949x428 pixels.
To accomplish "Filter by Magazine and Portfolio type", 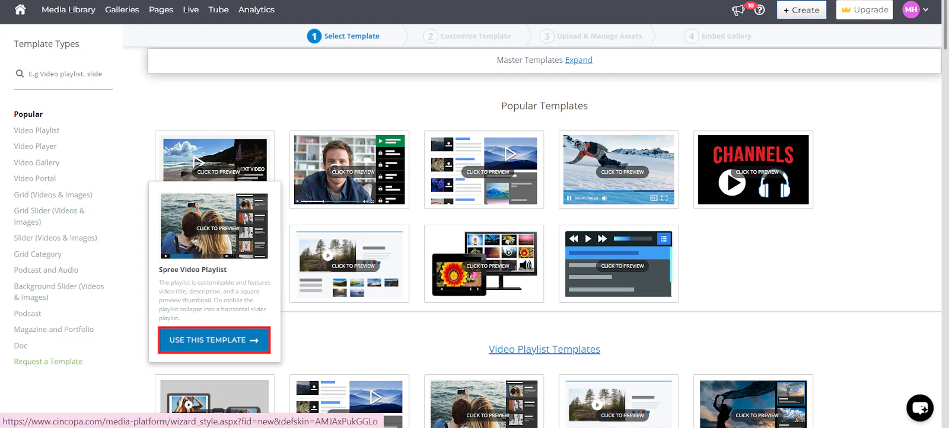I will coord(53,330).
